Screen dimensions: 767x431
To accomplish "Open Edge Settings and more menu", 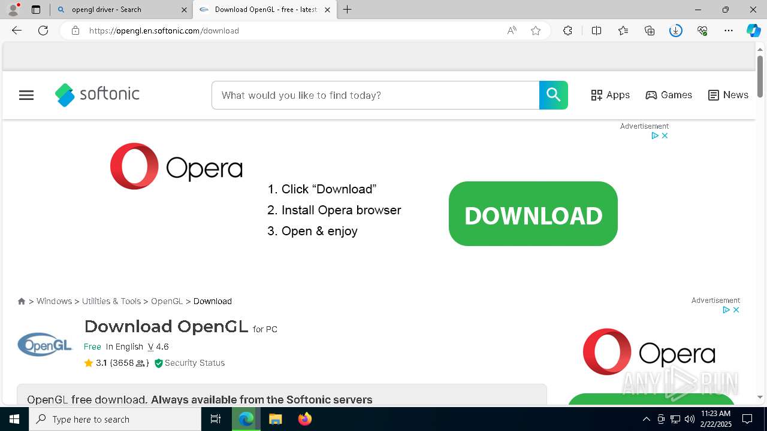I will [x=729, y=31].
